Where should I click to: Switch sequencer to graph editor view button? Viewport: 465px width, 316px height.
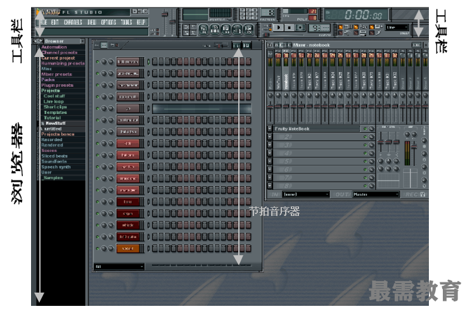[237, 46]
